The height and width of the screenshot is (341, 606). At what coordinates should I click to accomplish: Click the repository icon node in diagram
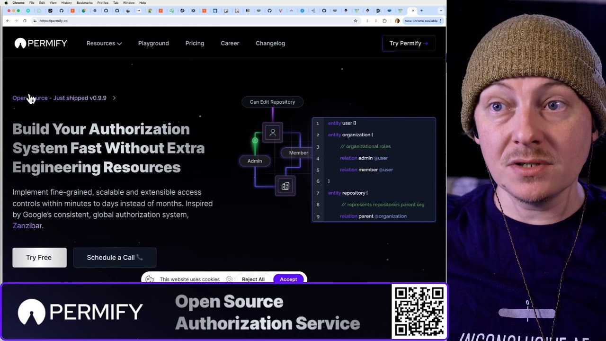[285, 186]
